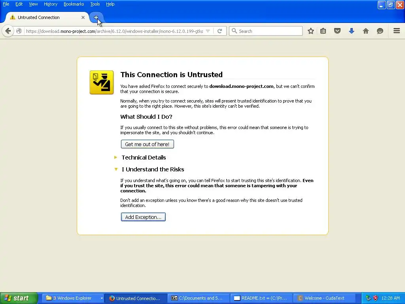Click the search magnifier icon
This screenshot has height=304, width=405.
point(234,31)
